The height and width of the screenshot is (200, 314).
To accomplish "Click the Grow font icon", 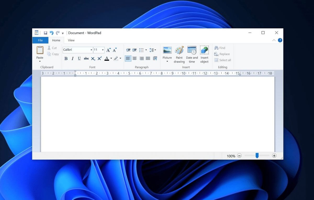I will click(108, 50).
